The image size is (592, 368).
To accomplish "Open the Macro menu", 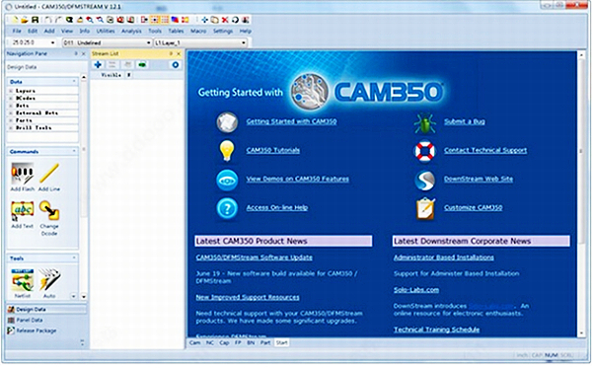I will click(198, 31).
